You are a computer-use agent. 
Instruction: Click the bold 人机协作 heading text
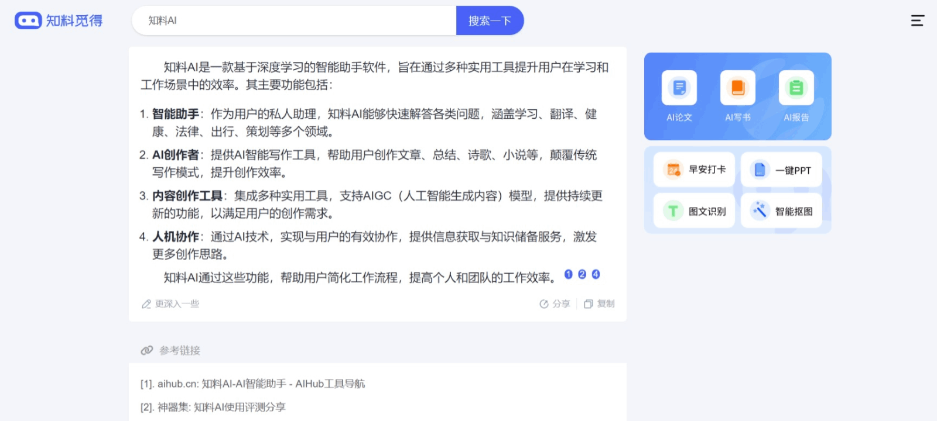(176, 237)
